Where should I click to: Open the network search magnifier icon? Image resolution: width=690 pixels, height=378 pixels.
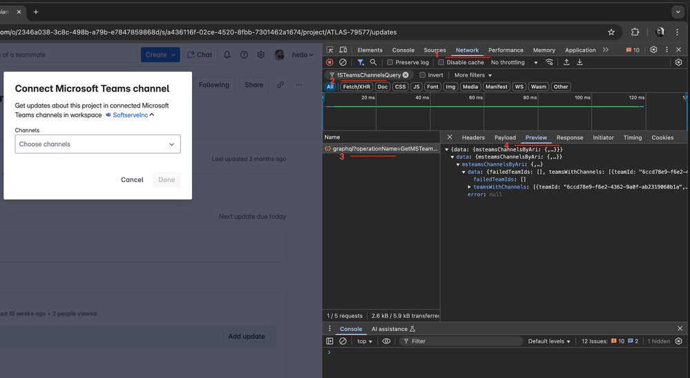374,62
